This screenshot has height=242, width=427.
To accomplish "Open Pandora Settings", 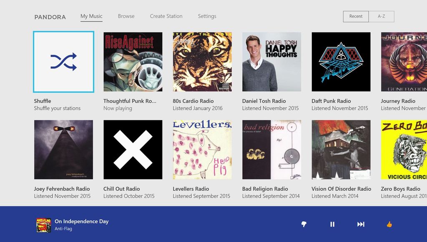I will pos(207,16).
